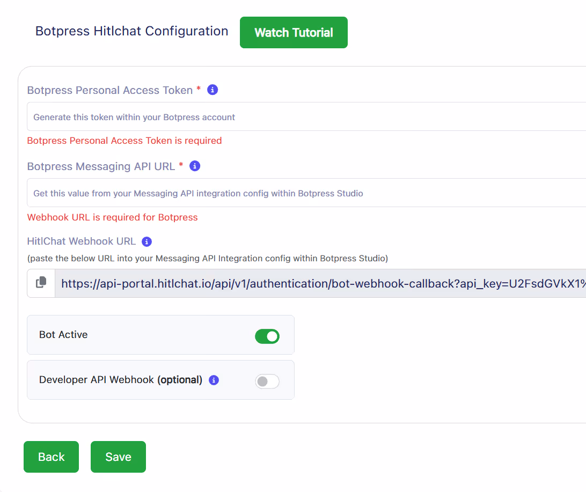Click 'Botpress Personal Access Token is required' error
This screenshot has width=586, height=492.
click(124, 141)
